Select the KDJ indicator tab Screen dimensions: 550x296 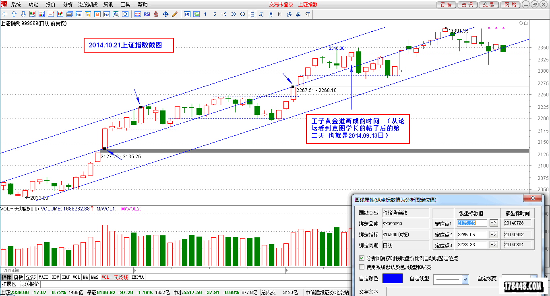(66, 277)
